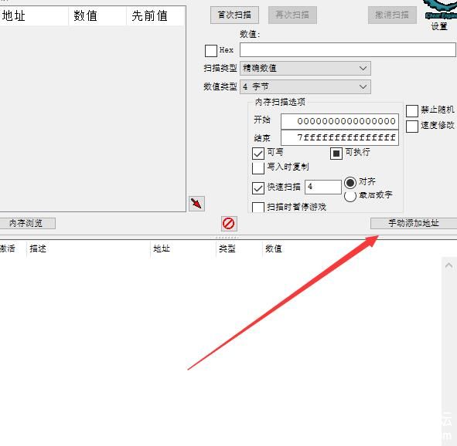Open the 数值类型 value type dropdown
Viewport: 457px width, 446px height.
point(305,86)
